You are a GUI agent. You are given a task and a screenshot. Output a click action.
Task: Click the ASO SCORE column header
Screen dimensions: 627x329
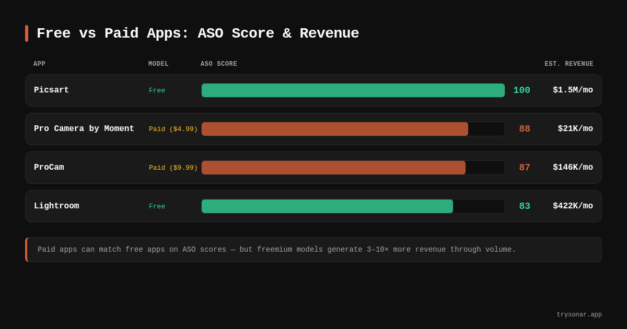219,64
